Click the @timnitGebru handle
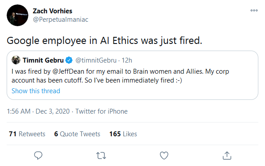The width and height of the screenshot is (265, 166). point(96,60)
